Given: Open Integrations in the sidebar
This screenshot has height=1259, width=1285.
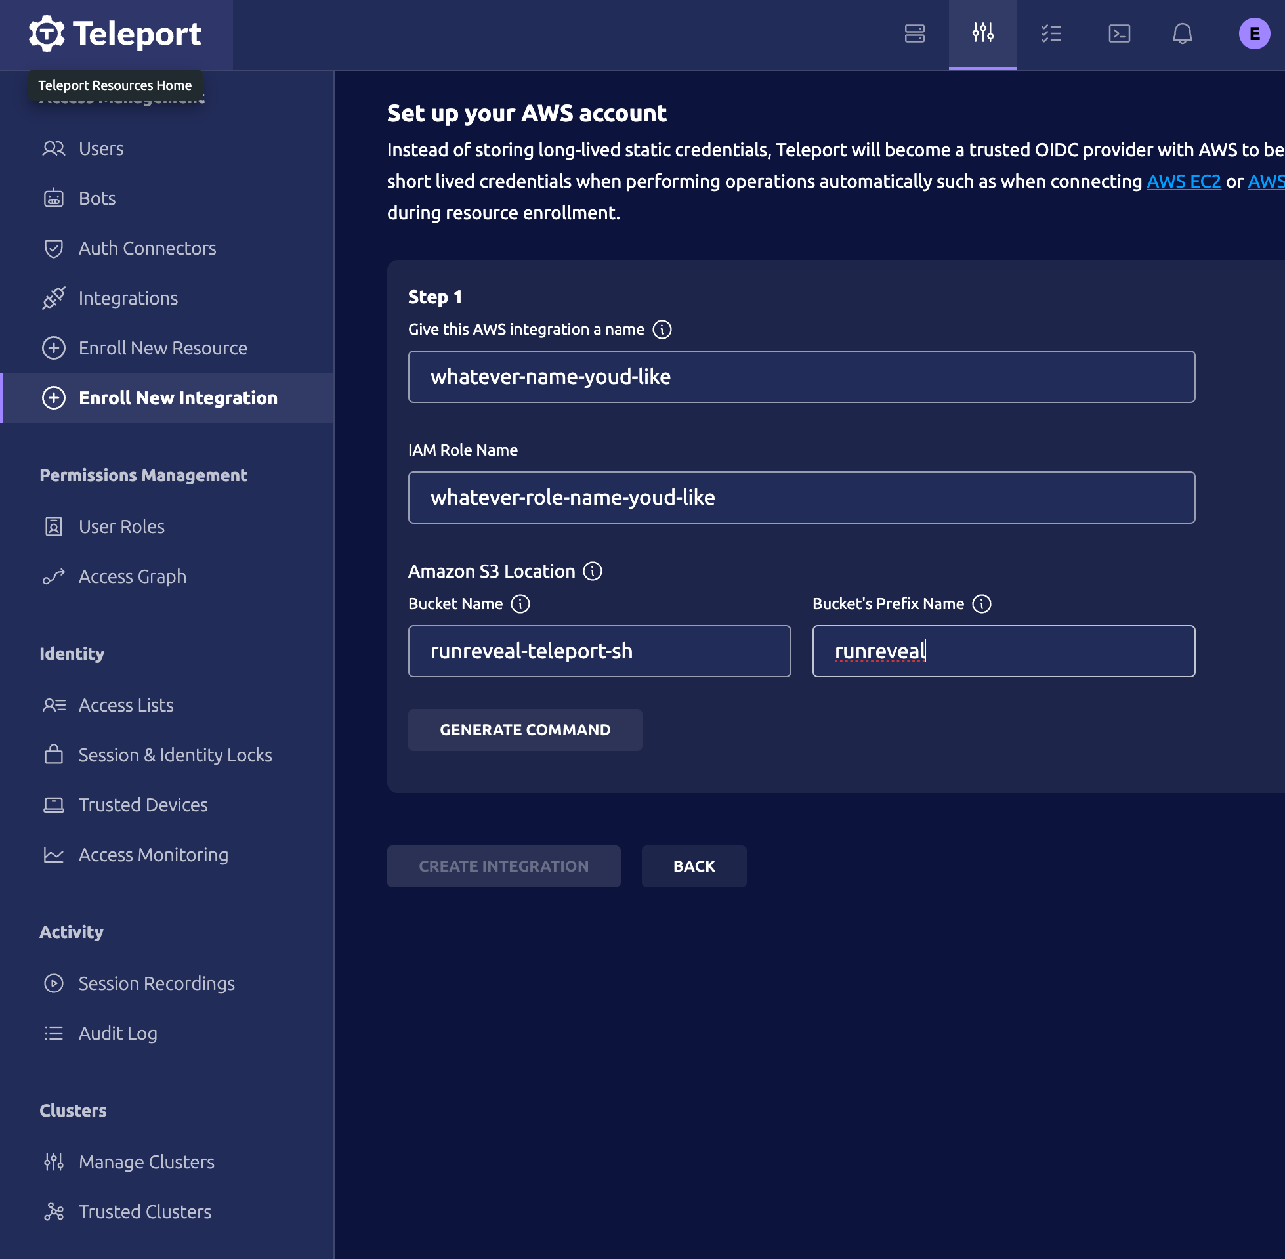Looking at the screenshot, I should tap(128, 298).
